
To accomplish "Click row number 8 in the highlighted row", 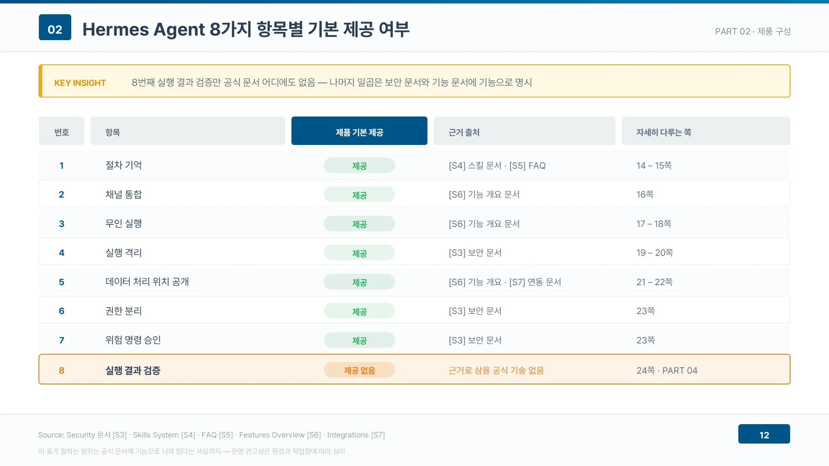I will pyautogui.click(x=62, y=371).
